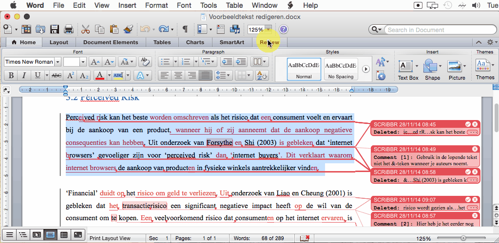Print the document using the printer icon
499x243 pixels.
click(69, 30)
